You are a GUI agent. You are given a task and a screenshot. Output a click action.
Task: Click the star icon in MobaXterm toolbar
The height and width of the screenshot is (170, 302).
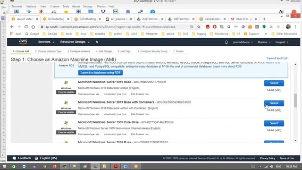[66, 12]
